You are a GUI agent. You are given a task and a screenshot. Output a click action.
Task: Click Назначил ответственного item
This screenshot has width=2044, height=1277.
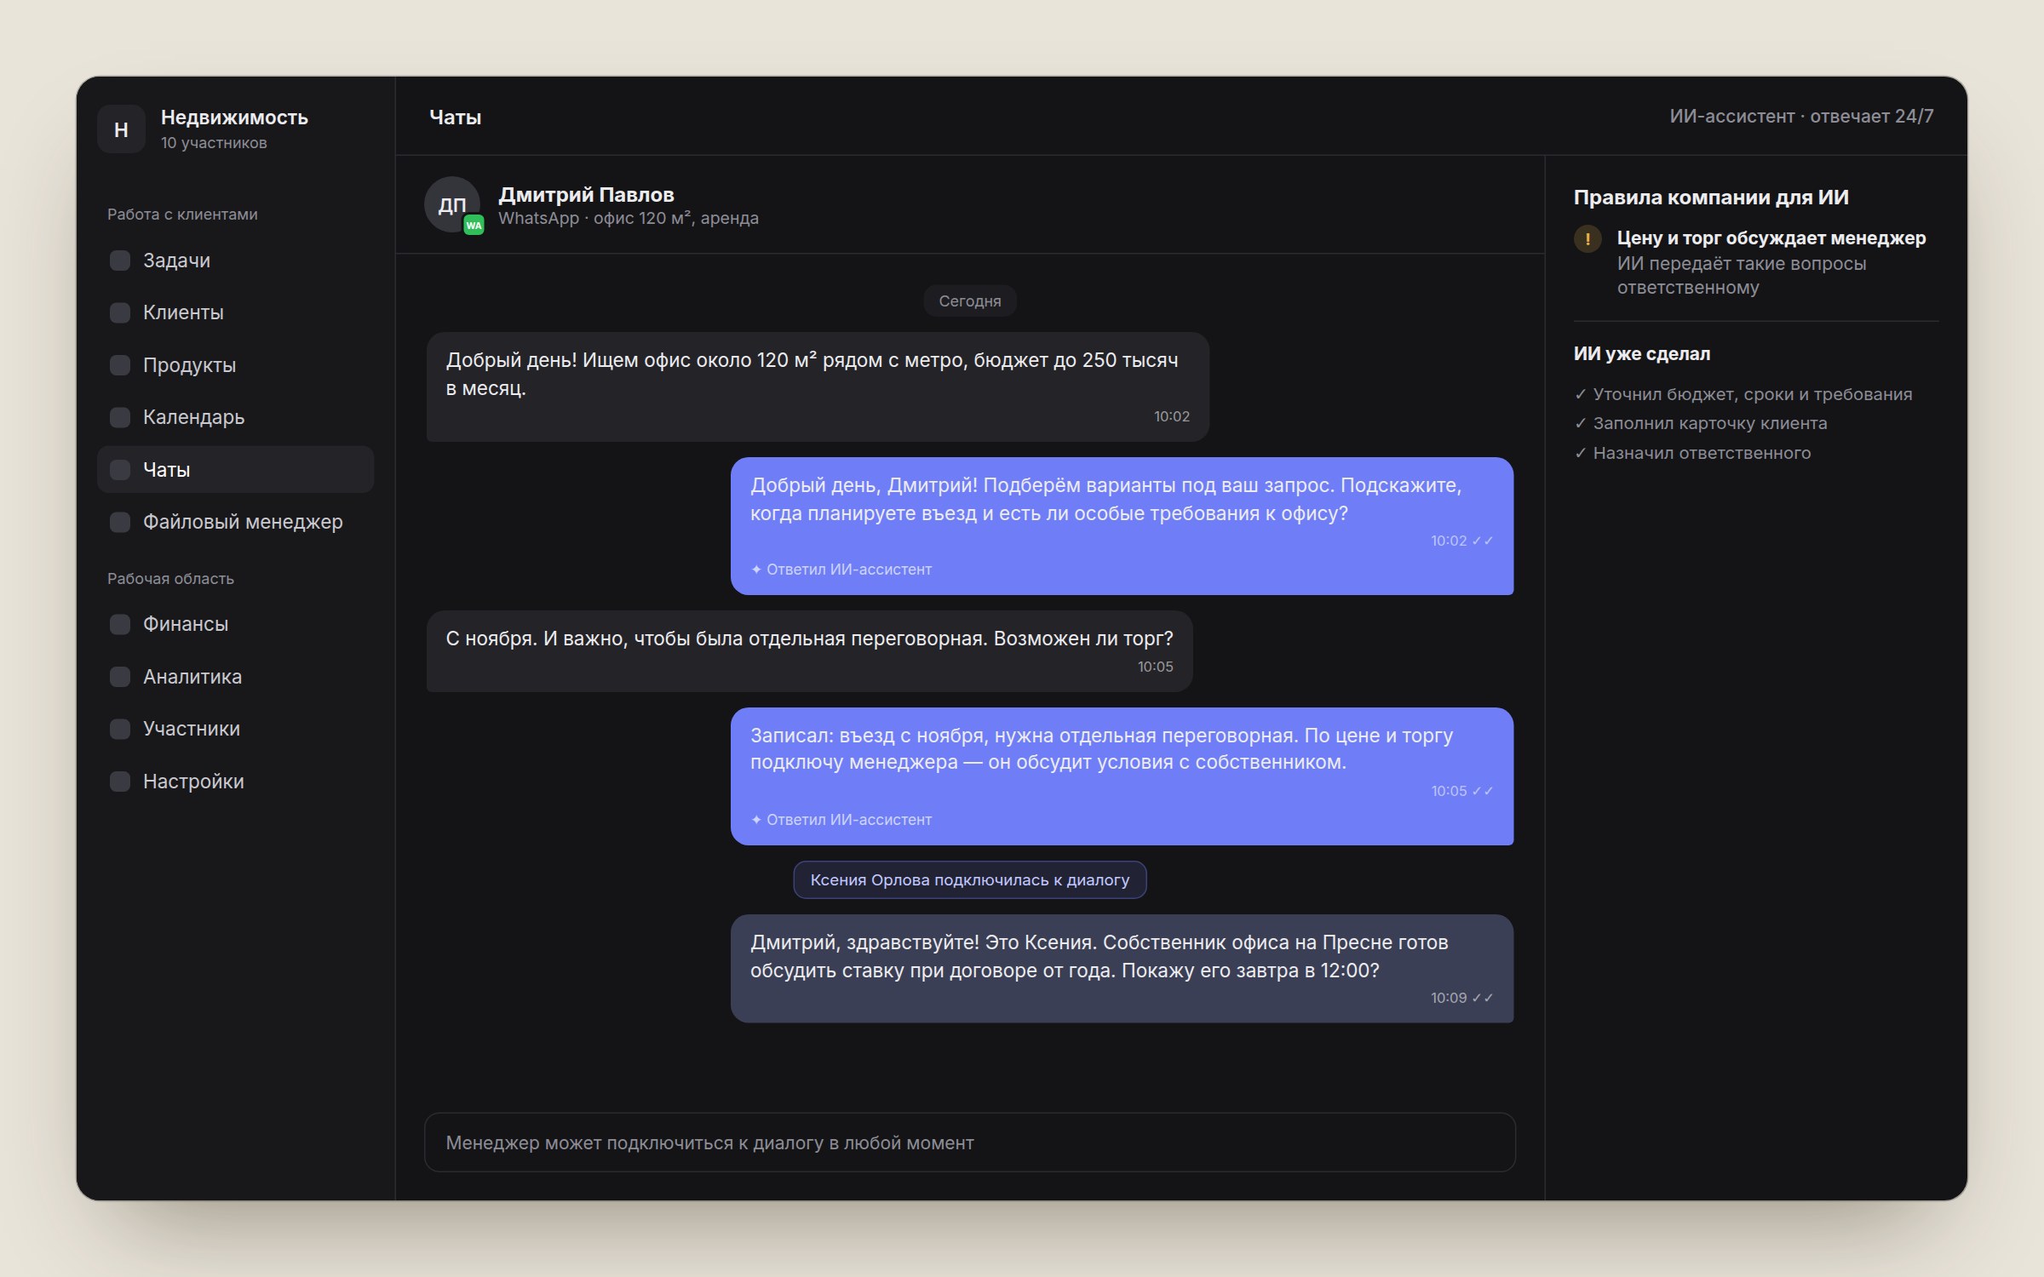[1692, 453]
